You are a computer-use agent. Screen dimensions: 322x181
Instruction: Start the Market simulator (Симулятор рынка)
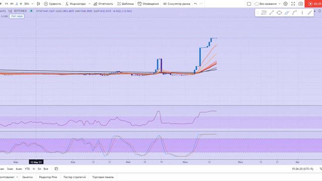point(177,4)
